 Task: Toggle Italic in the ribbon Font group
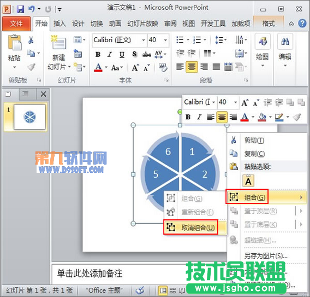tap(110, 54)
